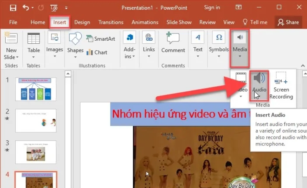Switch to the Home tab

coord(38,22)
